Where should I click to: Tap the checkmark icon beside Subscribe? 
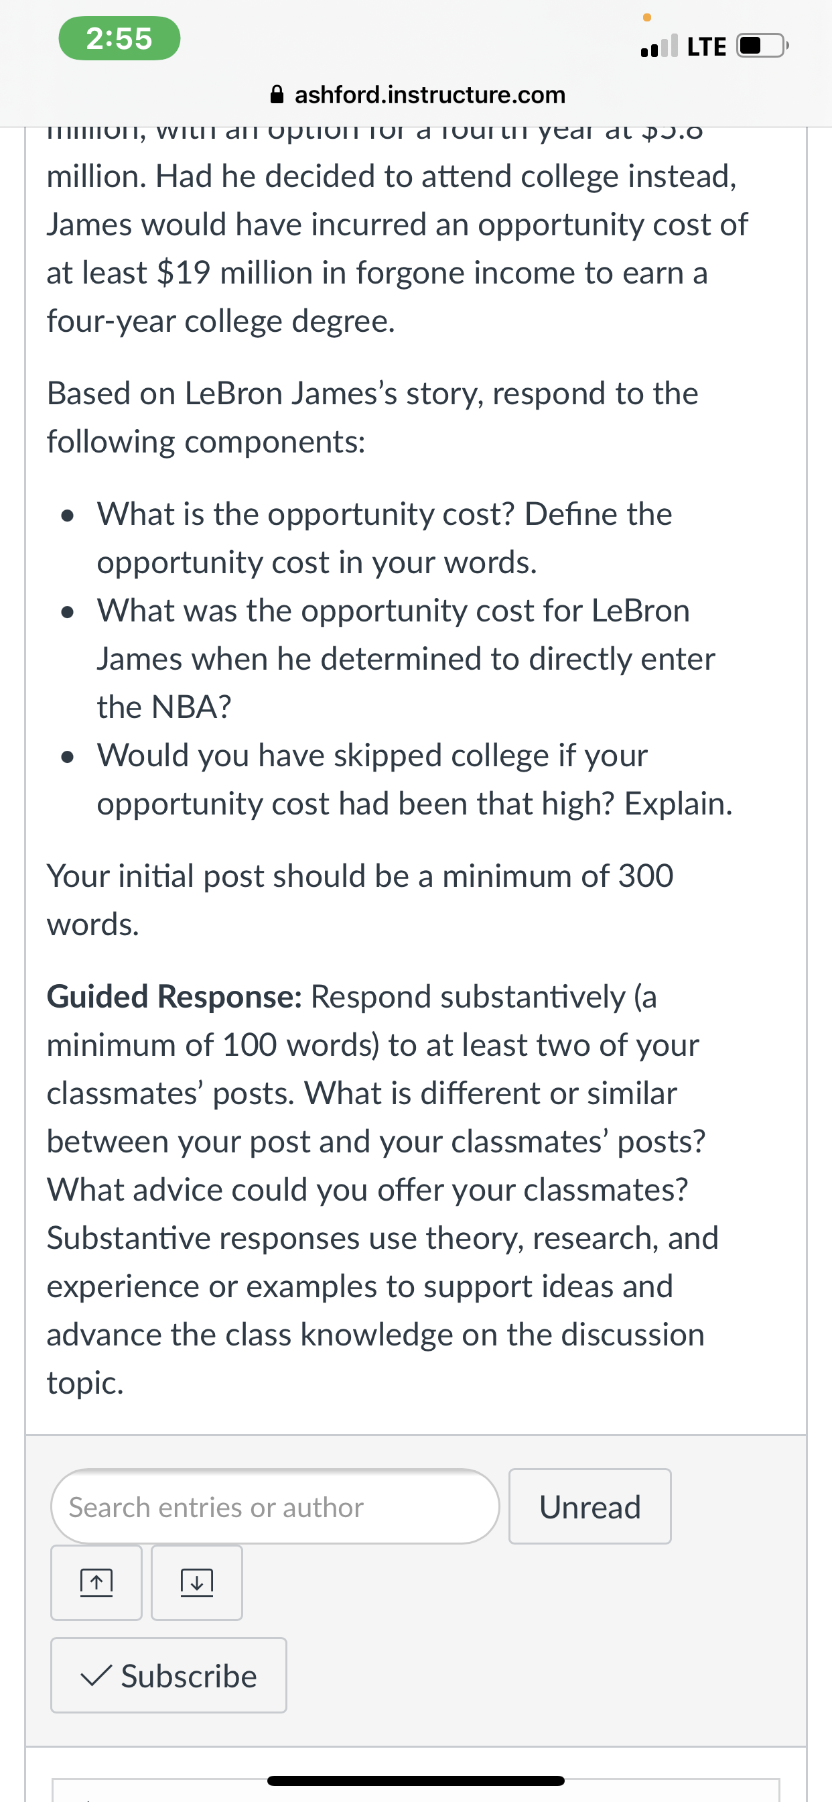pos(96,1676)
